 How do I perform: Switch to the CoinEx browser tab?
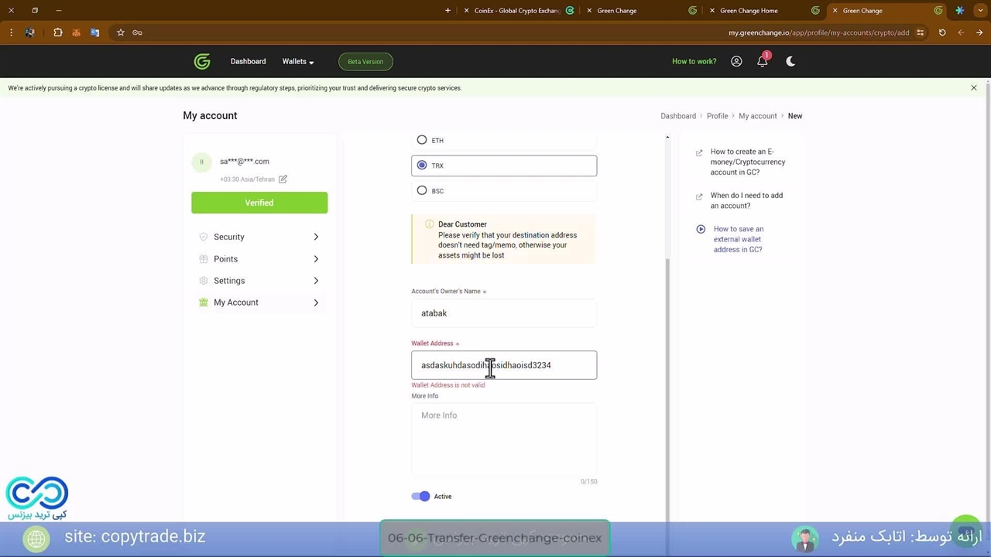coord(516,11)
